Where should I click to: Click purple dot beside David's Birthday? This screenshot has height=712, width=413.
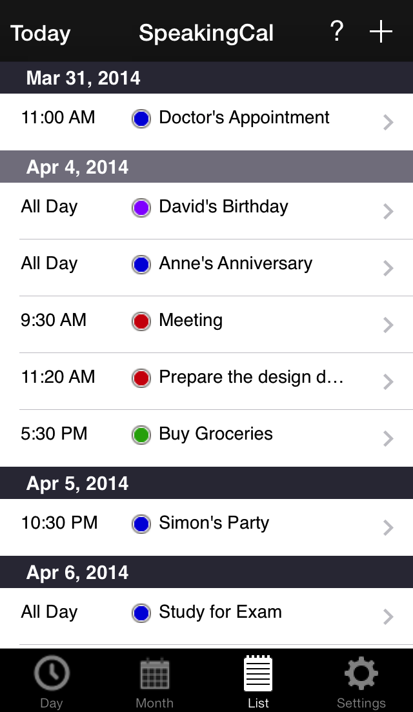[x=141, y=208]
